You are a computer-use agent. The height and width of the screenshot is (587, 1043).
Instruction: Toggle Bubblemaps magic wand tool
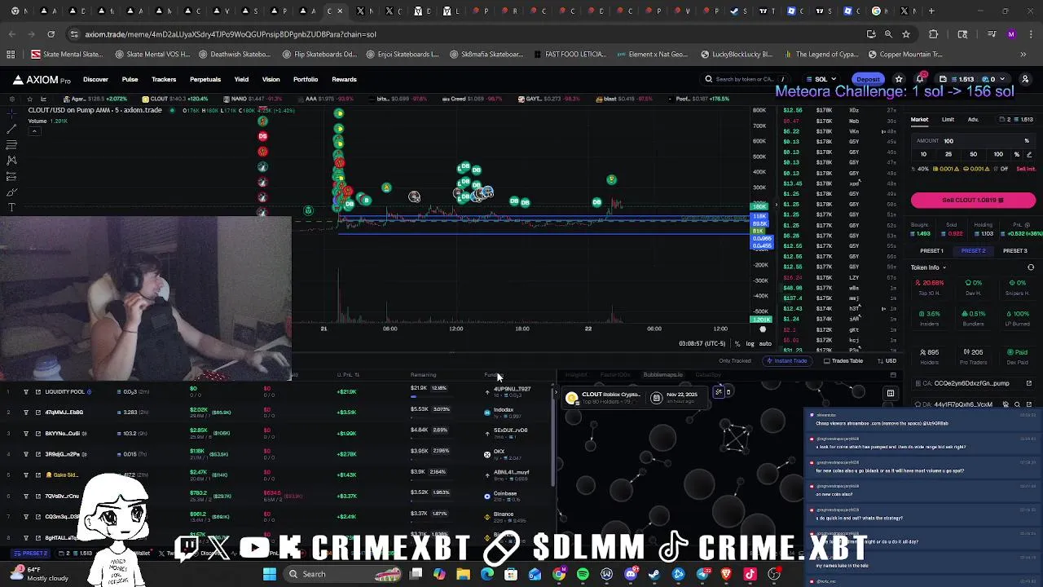pos(718,393)
